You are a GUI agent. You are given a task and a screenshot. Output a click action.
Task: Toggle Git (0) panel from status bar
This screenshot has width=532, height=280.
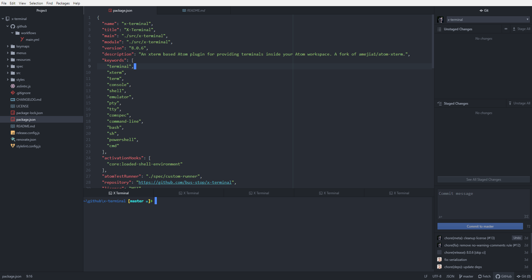[x=524, y=276]
